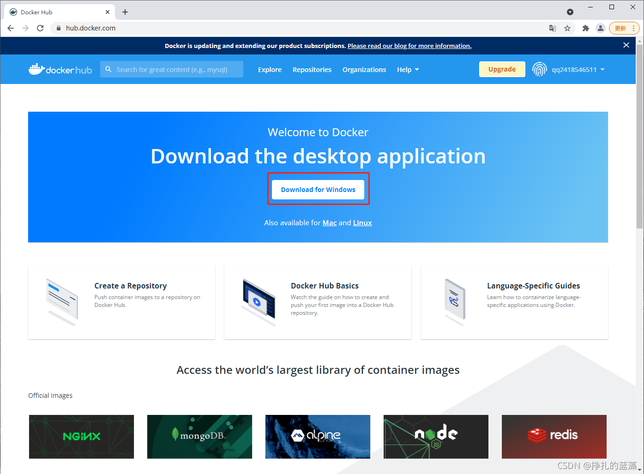Click the browser forward arrow

point(25,28)
